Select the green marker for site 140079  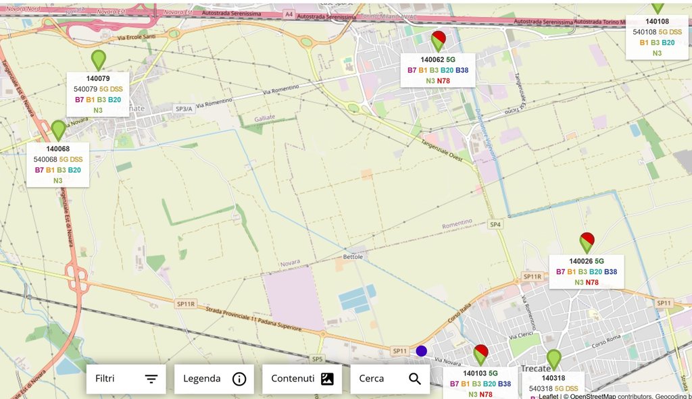click(x=99, y=59)
